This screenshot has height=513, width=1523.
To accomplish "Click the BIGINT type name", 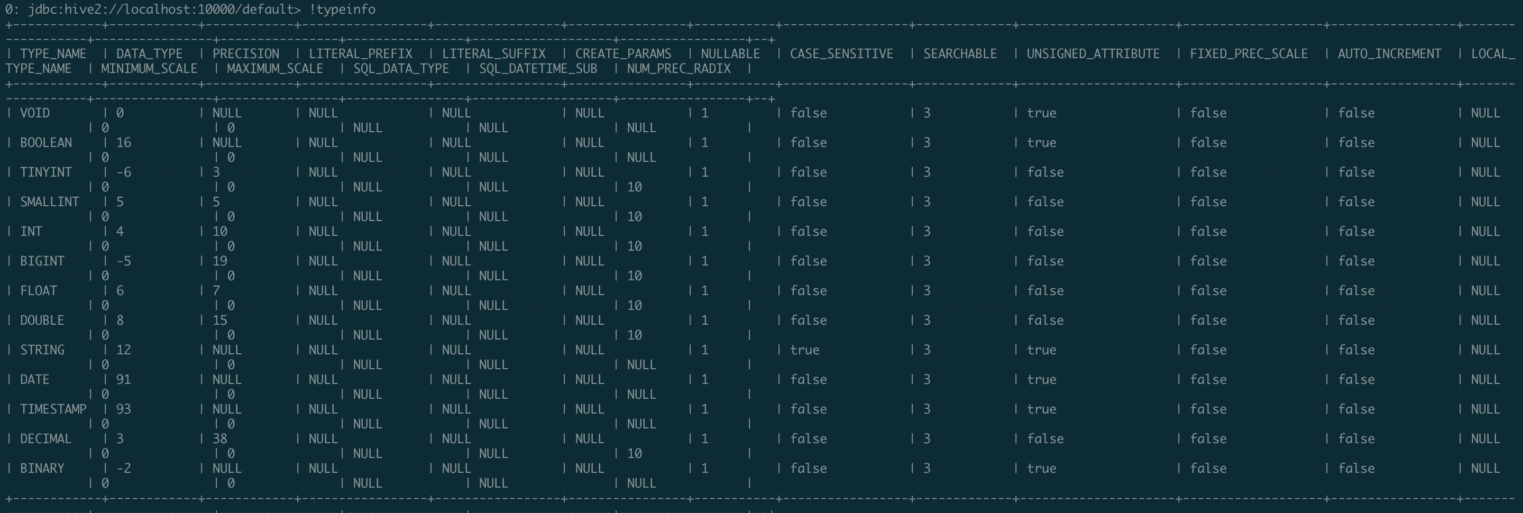I will coord(42,261).
